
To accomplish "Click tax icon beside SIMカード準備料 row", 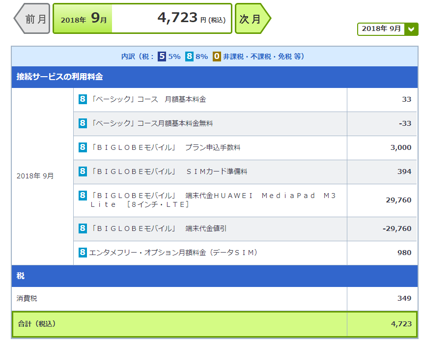I will point(83,171).
